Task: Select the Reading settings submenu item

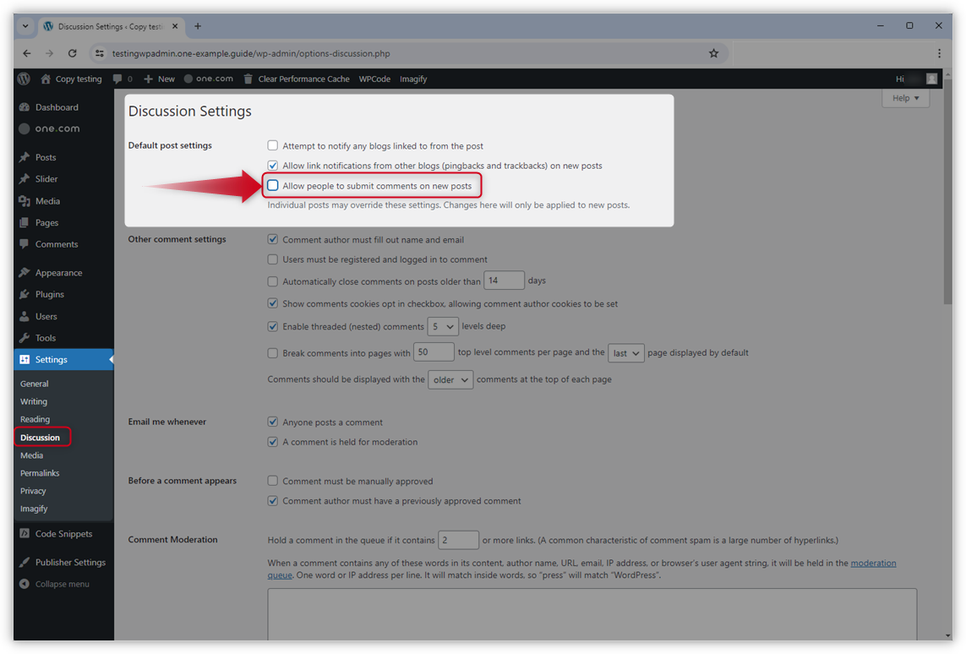Action: pyautogui.click(x=35, y=419)
